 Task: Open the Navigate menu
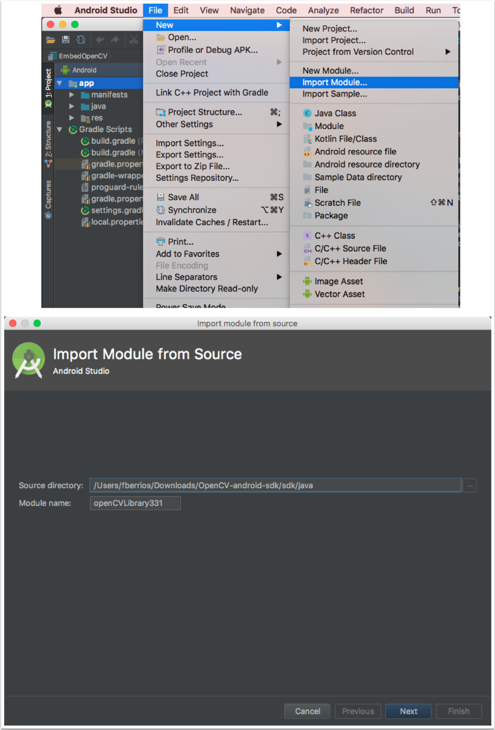pos(247,10)
